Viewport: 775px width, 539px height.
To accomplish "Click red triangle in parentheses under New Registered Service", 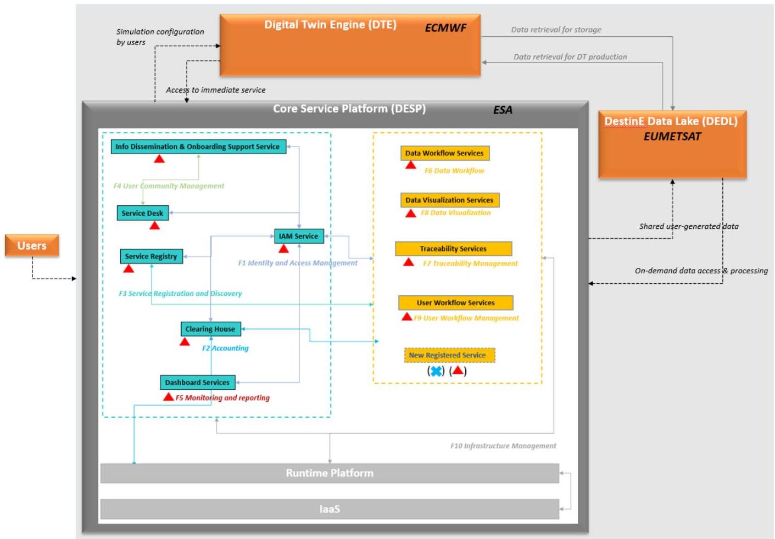I will (x=458, y=370).
